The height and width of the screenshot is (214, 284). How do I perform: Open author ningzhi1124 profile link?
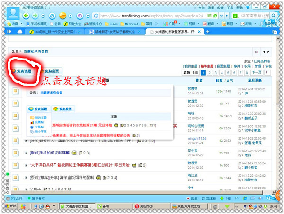point(197,139)
